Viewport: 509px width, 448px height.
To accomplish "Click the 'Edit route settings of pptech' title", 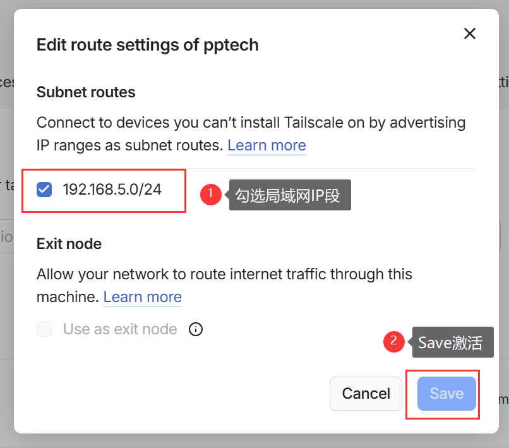I will 147,45.
